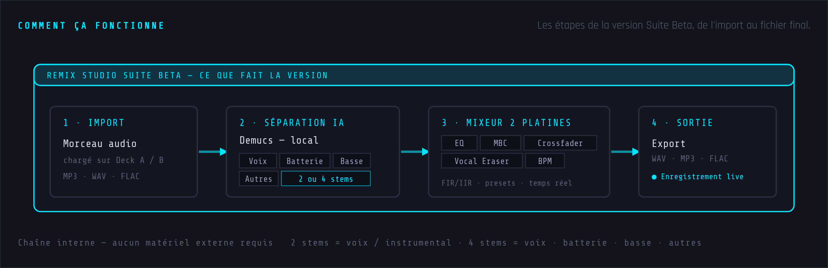The height and width of the screenshot is (268, 828).
Task: Click 'chargé sur Deck A / B' text
Action: tap(114, 160)
